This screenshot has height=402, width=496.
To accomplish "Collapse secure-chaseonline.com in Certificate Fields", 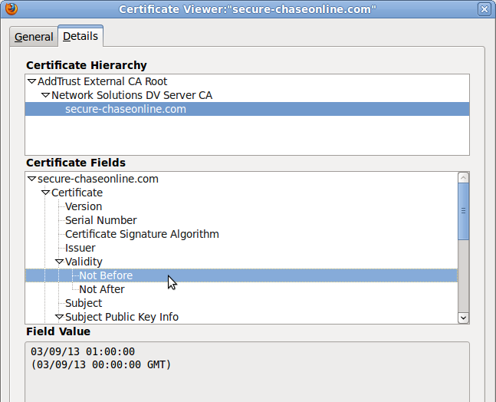I will 31,179.
